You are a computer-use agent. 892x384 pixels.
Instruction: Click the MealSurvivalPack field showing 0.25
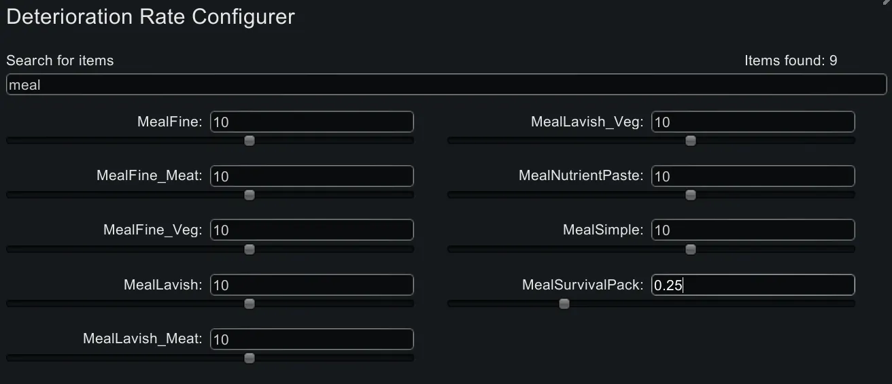coord(753,285)
